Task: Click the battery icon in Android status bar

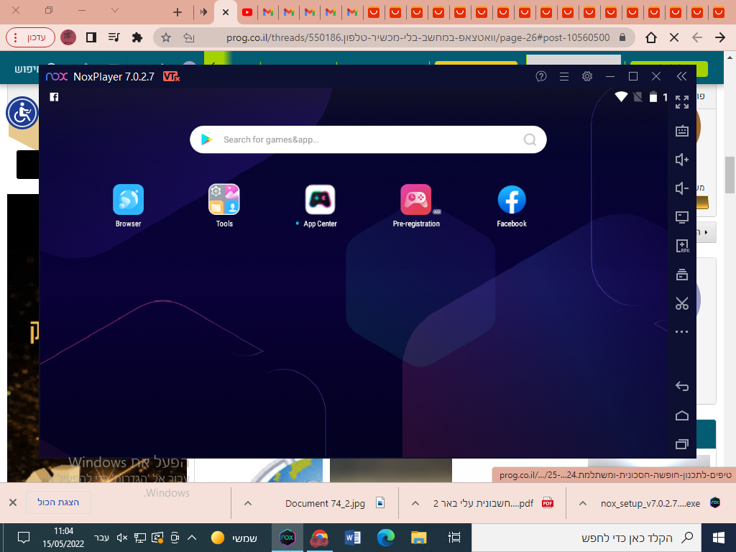Action: (653, 97)
